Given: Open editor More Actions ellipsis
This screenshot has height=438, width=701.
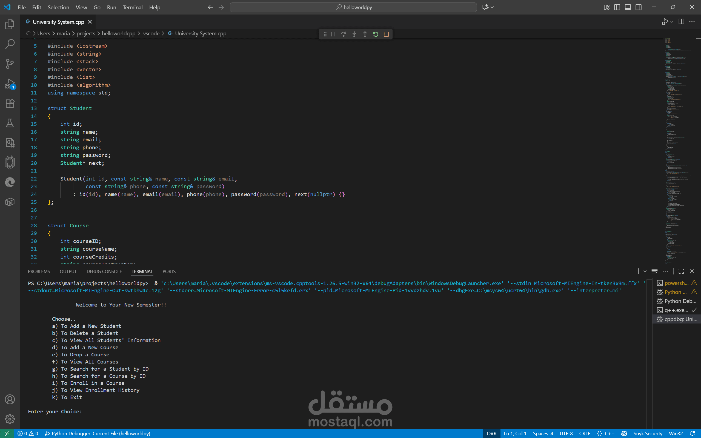Looking at the screenshot, I should click(692, 22).
